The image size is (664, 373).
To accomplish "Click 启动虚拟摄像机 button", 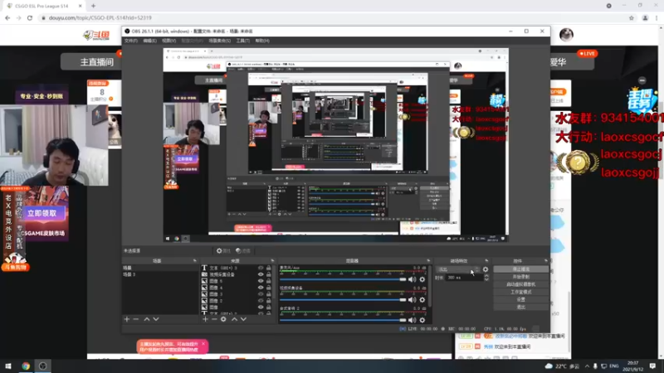I will tap(521, 284).
